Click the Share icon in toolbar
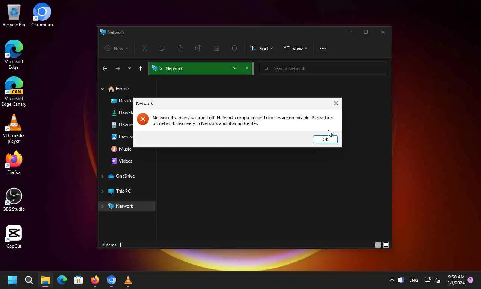Screen dimensions: 481x289 (x=216, y=48)
